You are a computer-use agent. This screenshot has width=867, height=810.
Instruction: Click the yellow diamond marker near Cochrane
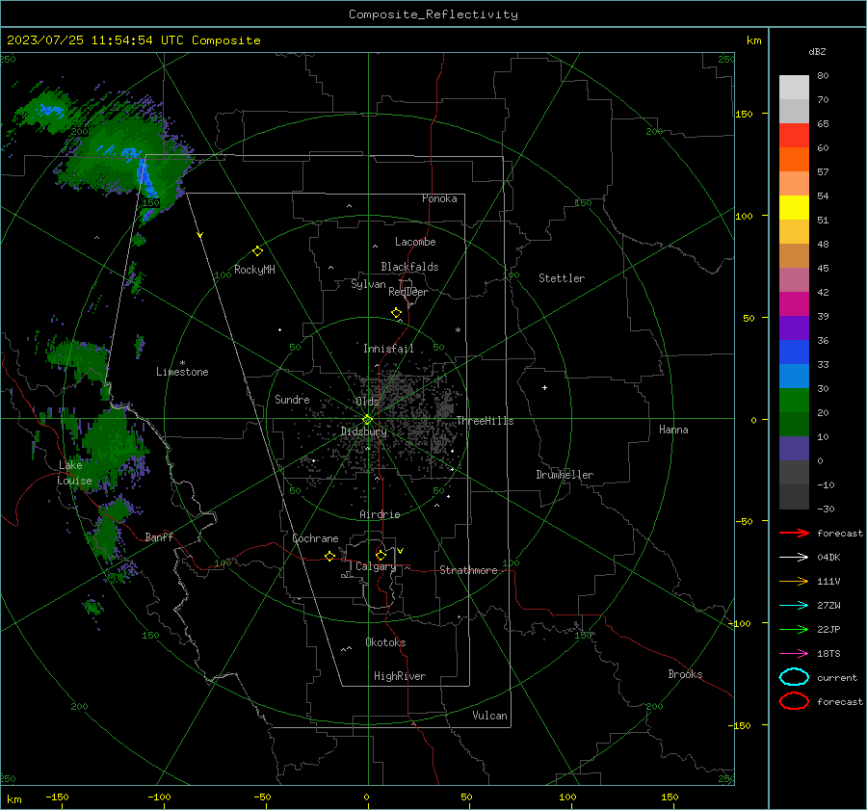tap(330, 556)
